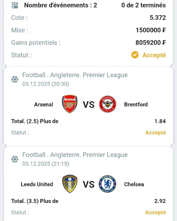Click the 8059200 potential winnings amount

(151, 43)
